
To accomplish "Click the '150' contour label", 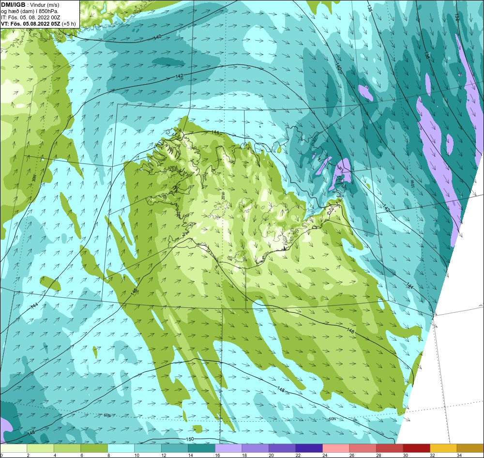I will [190, 439].
